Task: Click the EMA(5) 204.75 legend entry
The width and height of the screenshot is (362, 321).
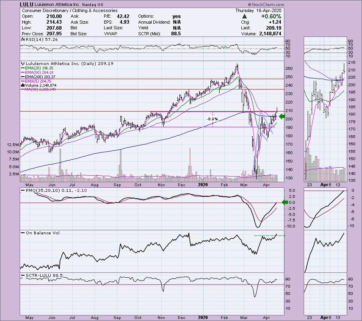Action: [x=36, y=81]
